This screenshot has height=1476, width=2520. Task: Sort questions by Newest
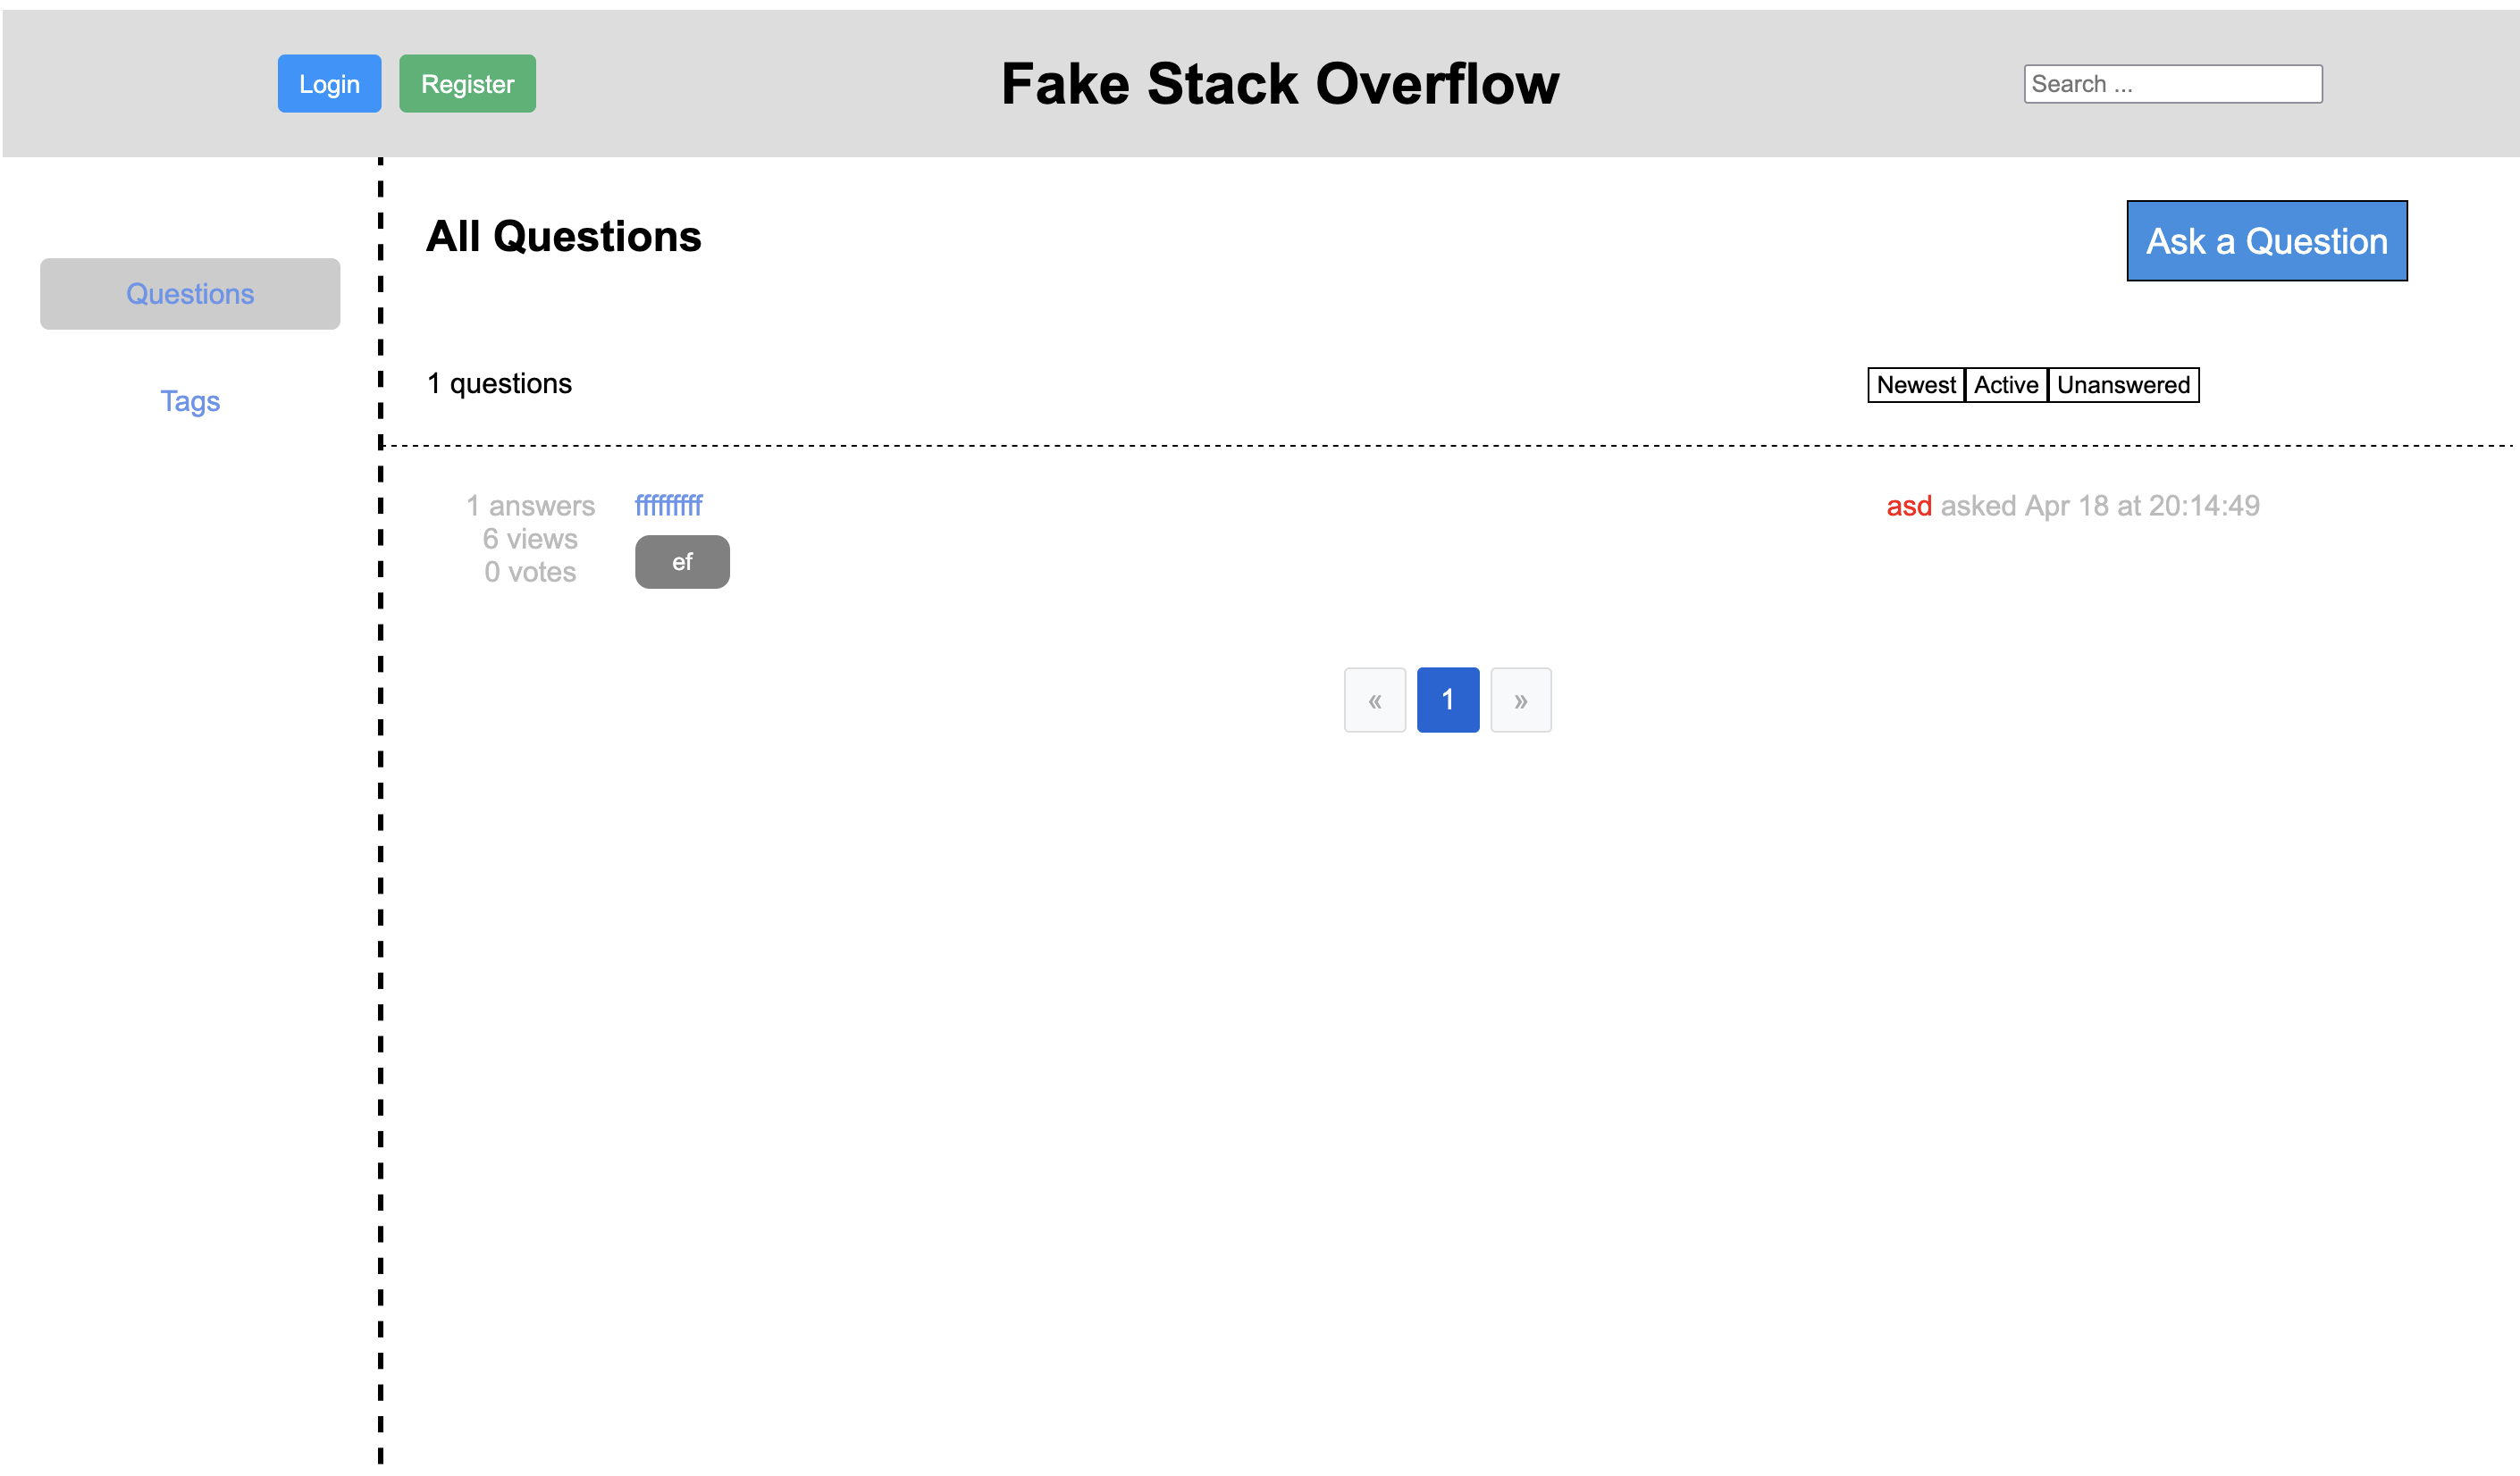click(1915, 385)
